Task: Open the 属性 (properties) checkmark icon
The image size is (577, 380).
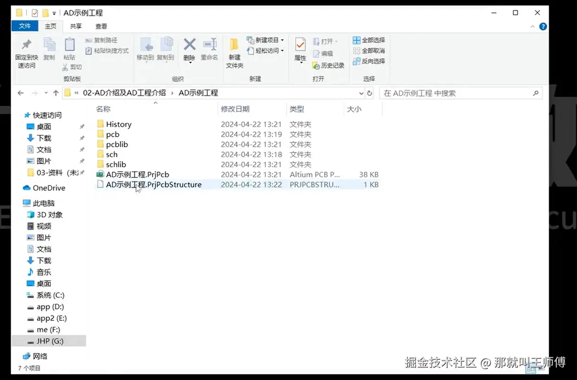Action: point(300,45)
